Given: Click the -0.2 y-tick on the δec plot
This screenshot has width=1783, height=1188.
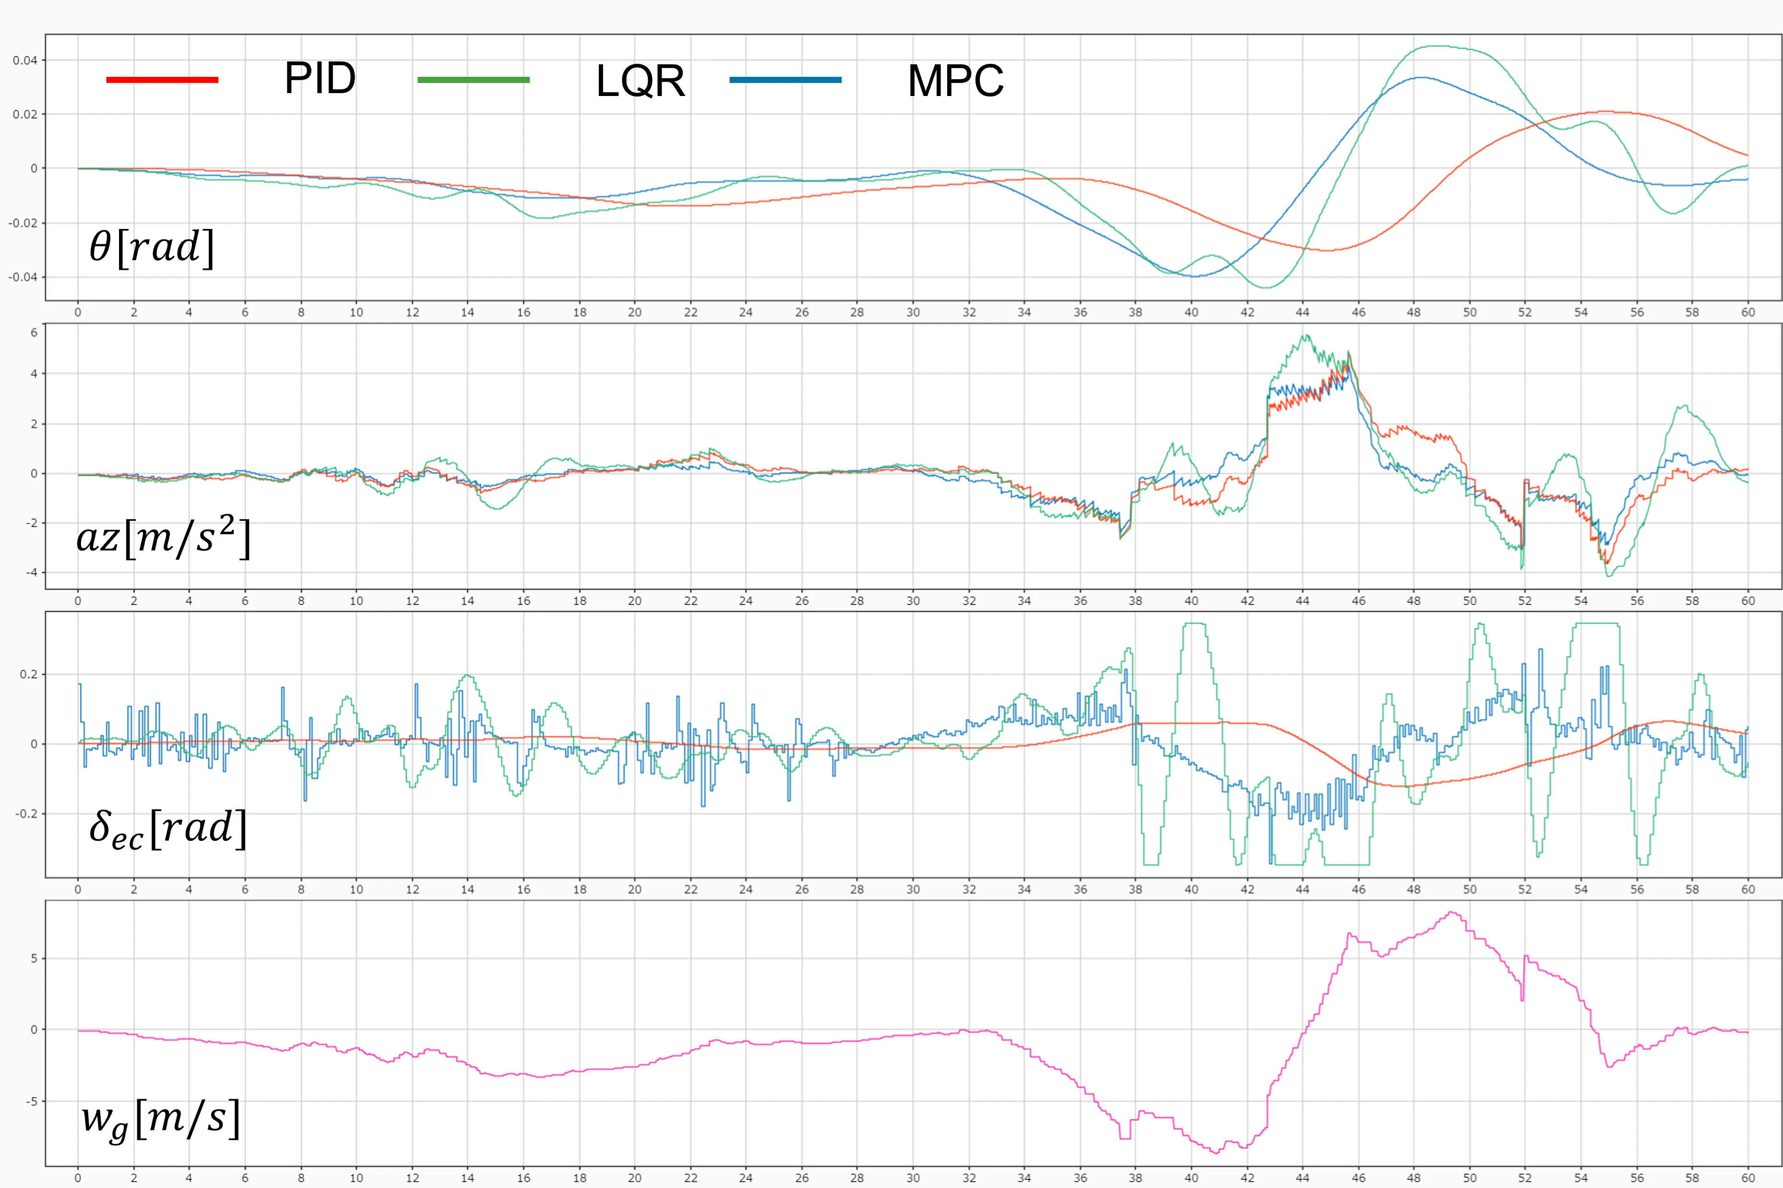Looking at the screenshot, I should coord(26,814).
